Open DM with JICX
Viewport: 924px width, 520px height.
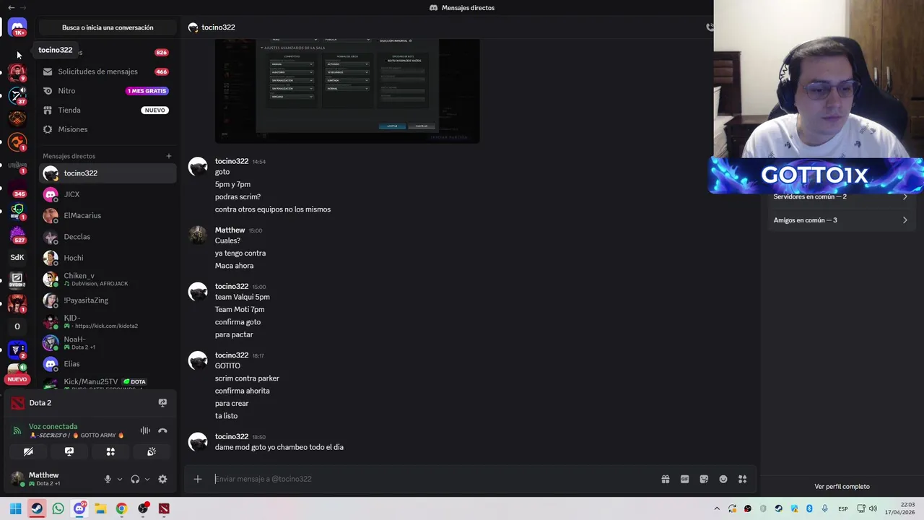(x=107, y=194)
